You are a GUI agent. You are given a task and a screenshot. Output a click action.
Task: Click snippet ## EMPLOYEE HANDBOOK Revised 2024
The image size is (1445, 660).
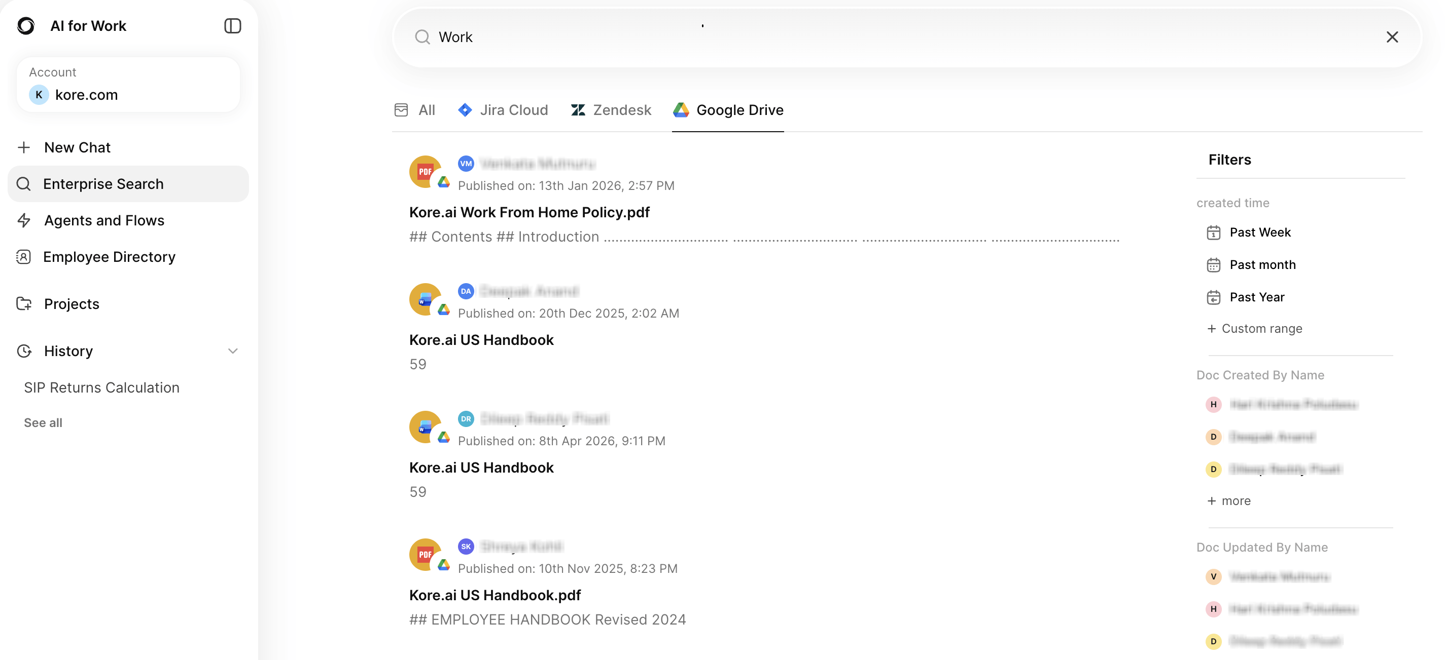(547, 620)
